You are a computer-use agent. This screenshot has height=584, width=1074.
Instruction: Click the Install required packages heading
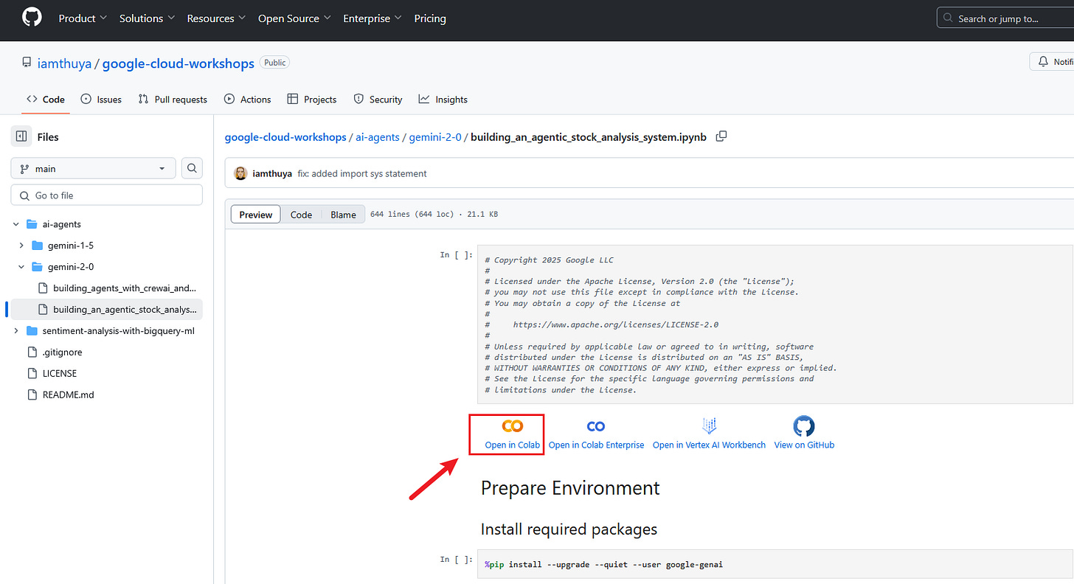(x=569, y=529)
